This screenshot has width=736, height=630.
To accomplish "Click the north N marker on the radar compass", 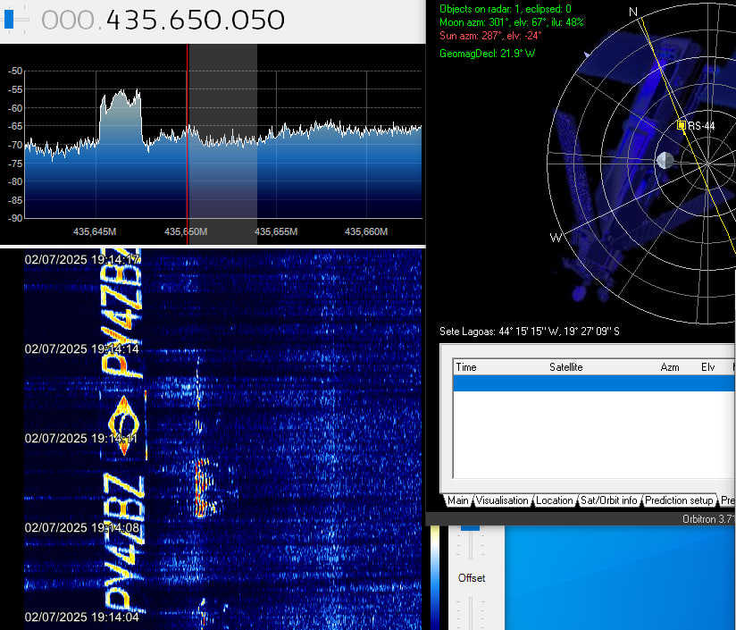I will [x=633, y=13].
